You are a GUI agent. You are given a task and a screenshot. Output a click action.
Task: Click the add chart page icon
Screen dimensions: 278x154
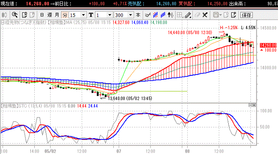click(25, 15)
